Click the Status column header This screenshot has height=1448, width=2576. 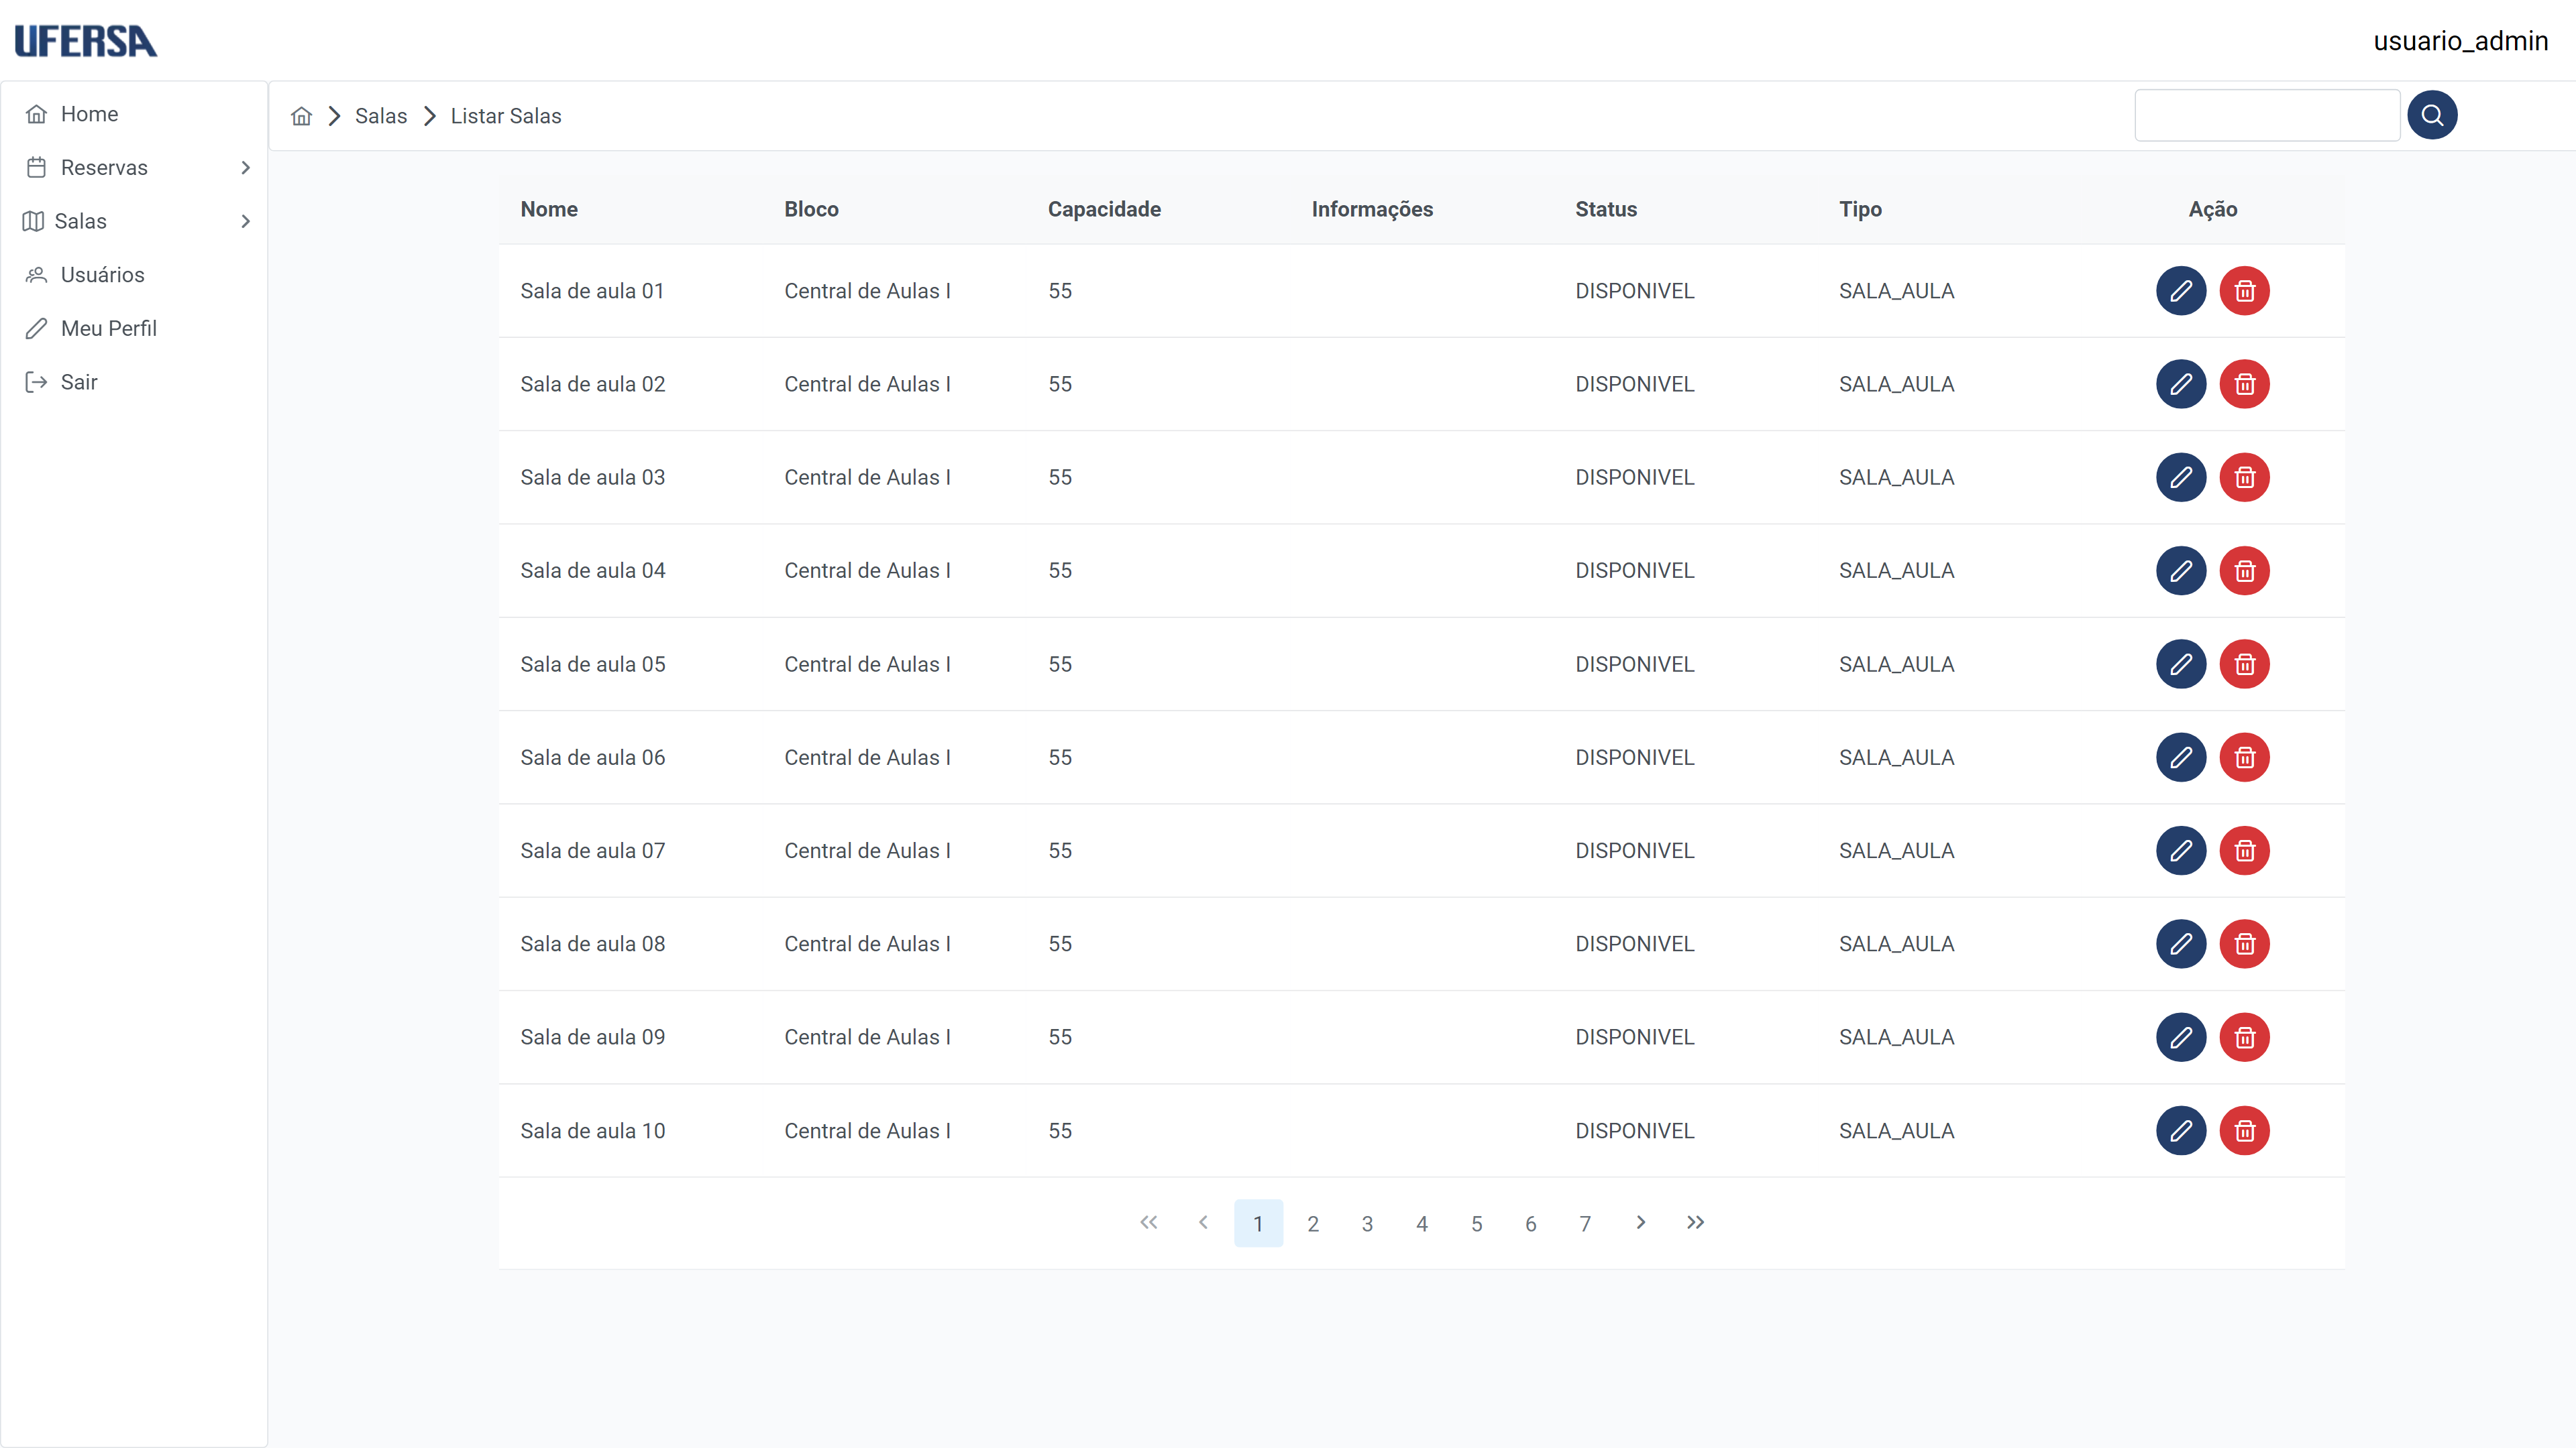(1606, 209)
